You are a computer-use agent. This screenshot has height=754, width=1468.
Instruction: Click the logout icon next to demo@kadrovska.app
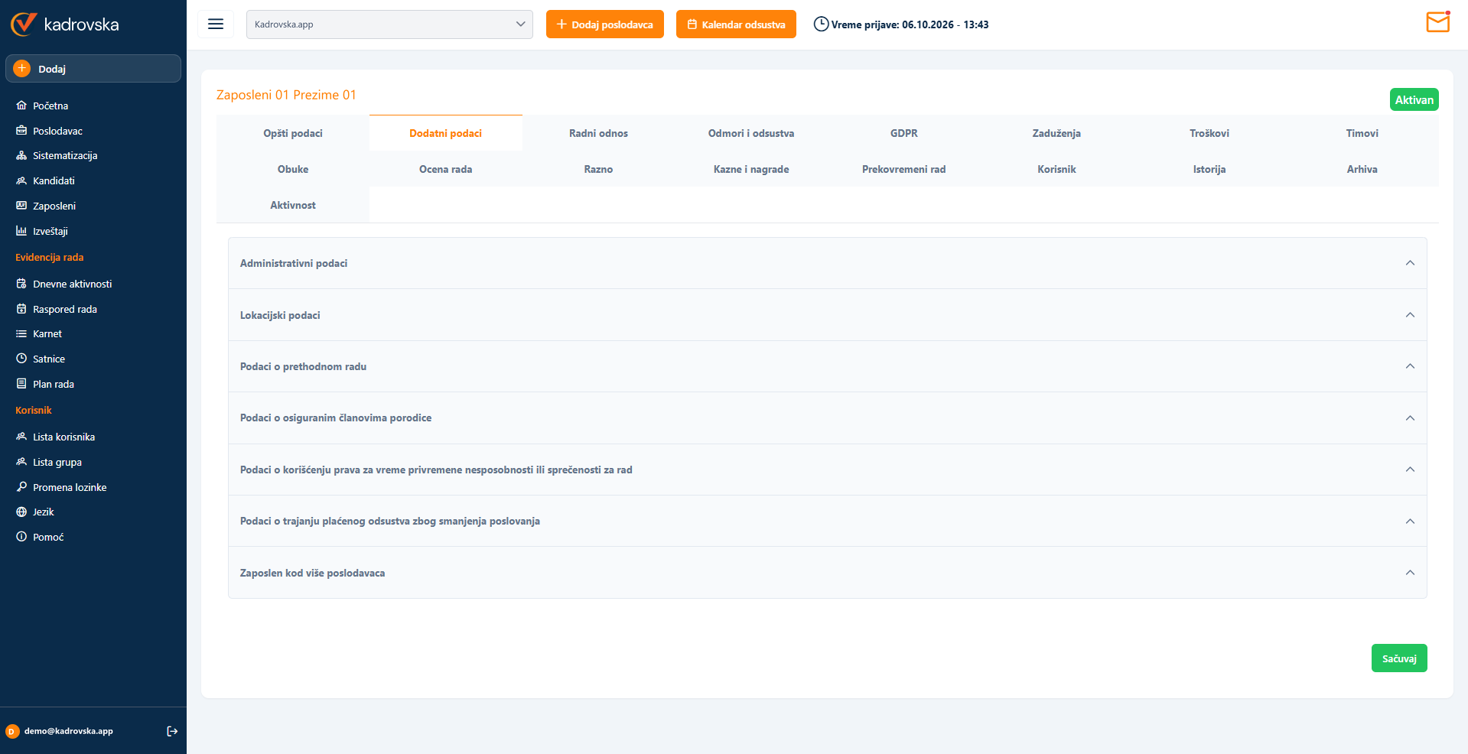(172, 731)
